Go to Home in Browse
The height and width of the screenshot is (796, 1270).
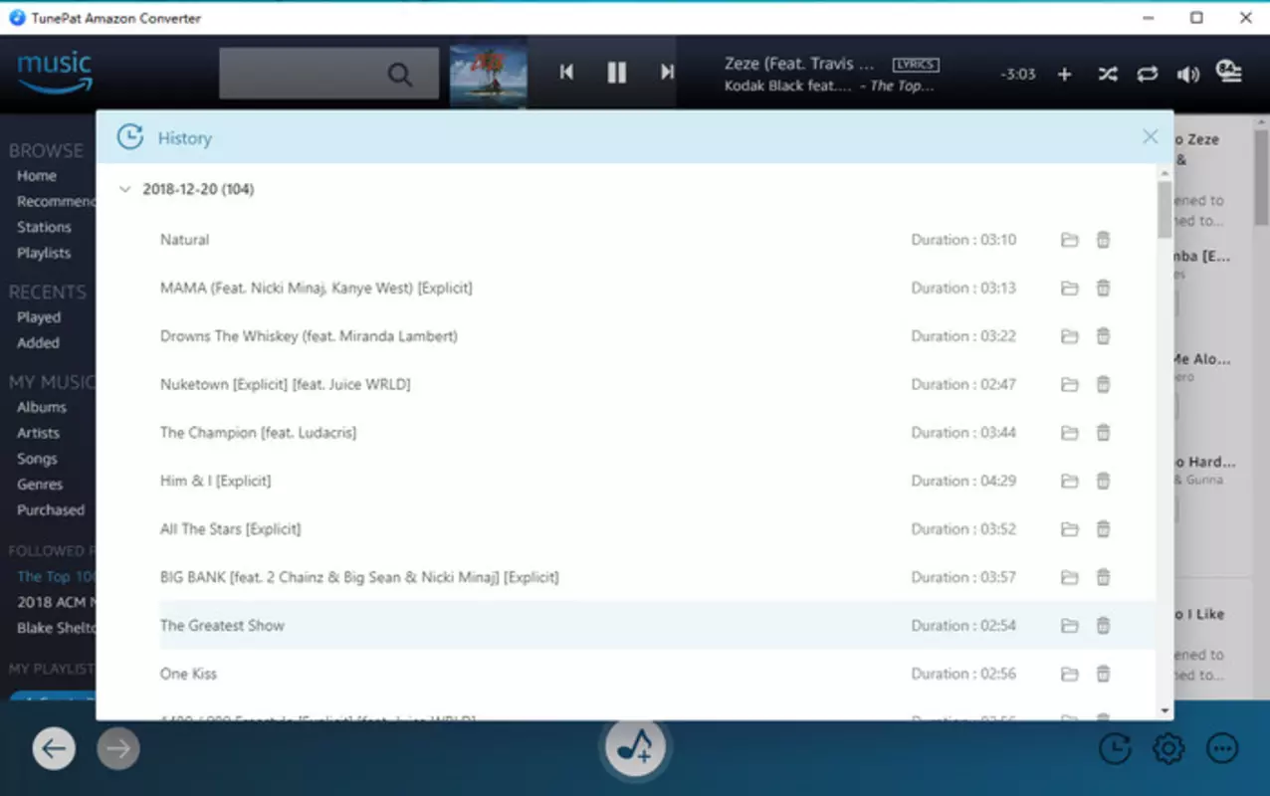coord(37,176)
